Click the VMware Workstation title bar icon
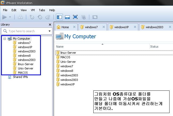 tap(2, 3)
